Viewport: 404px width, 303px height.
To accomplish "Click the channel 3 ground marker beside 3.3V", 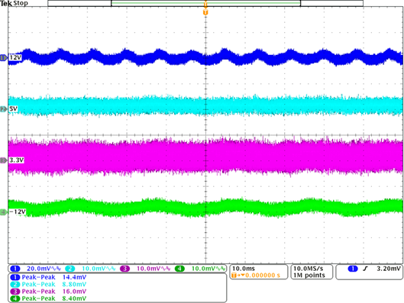I will click(4, 160).
